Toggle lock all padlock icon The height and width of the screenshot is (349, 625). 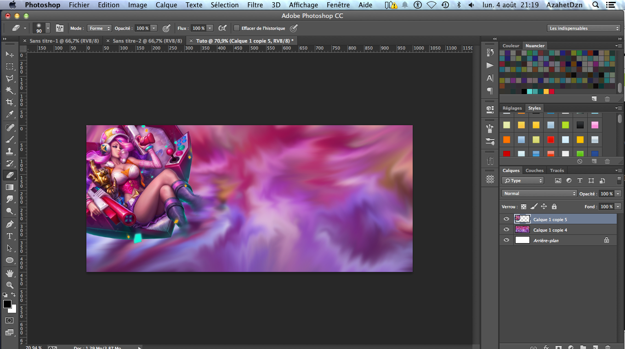(x=554, y=206)
